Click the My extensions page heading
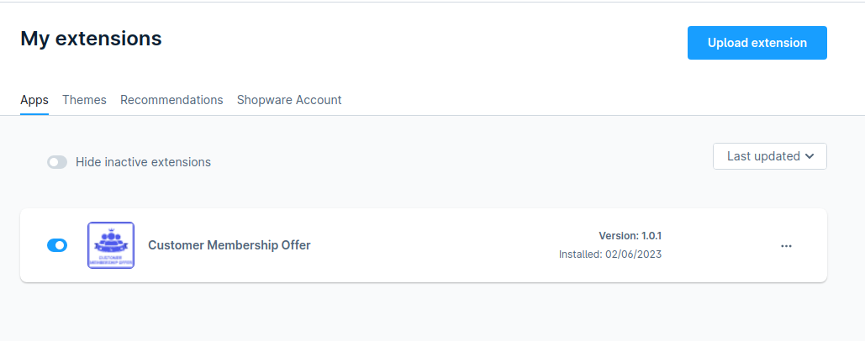This screenshot has width=865, height=341. point(91,39)
